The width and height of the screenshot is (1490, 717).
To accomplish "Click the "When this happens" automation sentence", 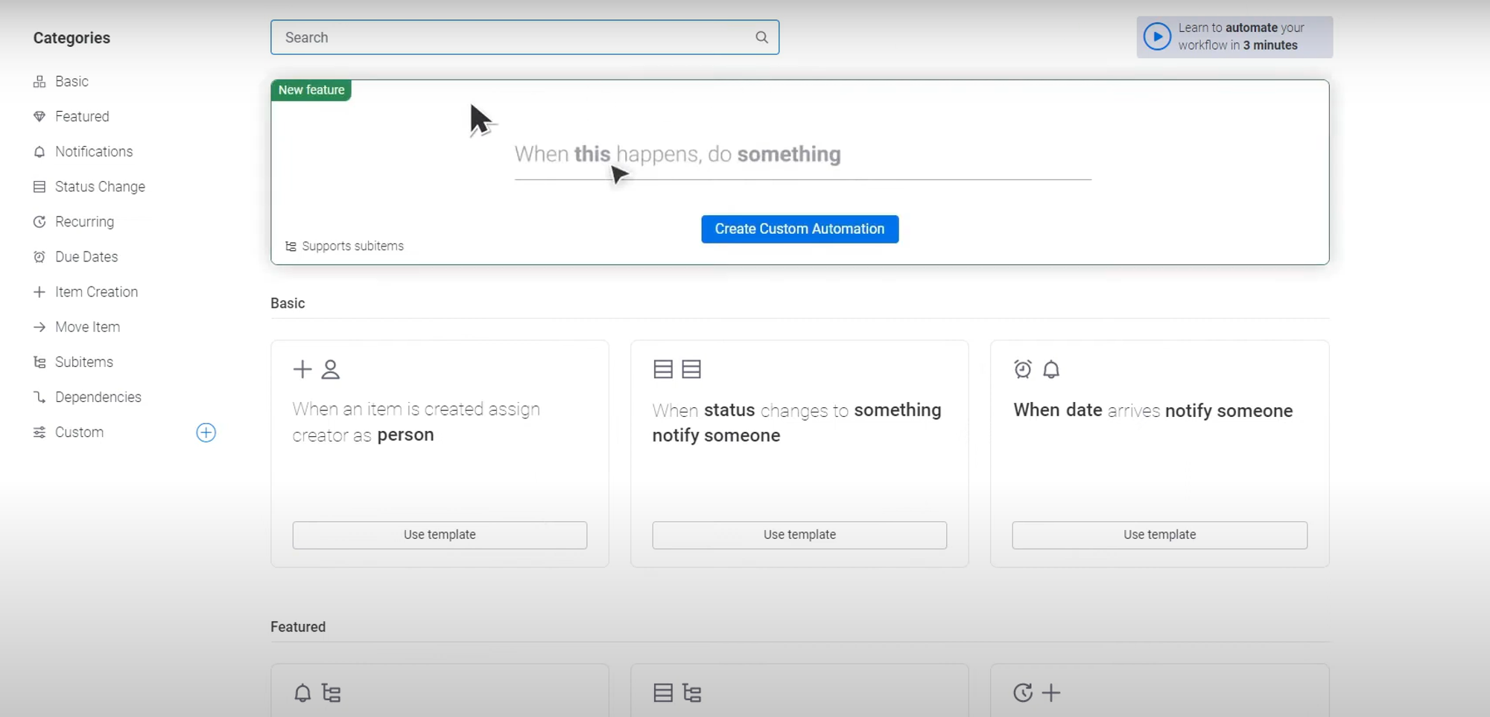I will [677, 155].
